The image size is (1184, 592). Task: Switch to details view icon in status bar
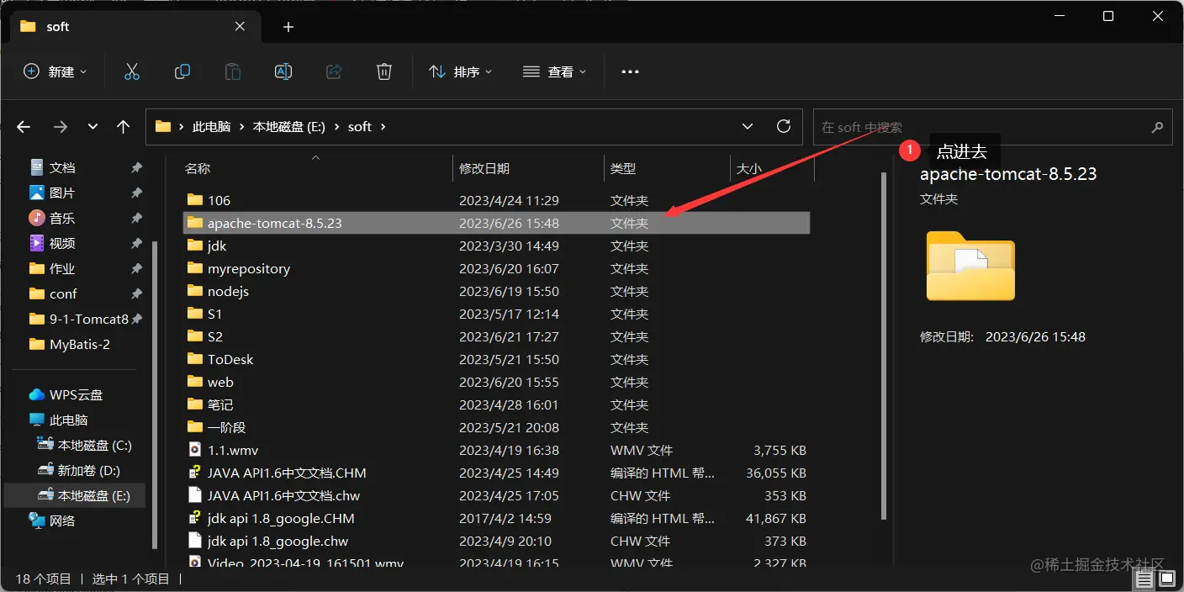(1144, 580)
